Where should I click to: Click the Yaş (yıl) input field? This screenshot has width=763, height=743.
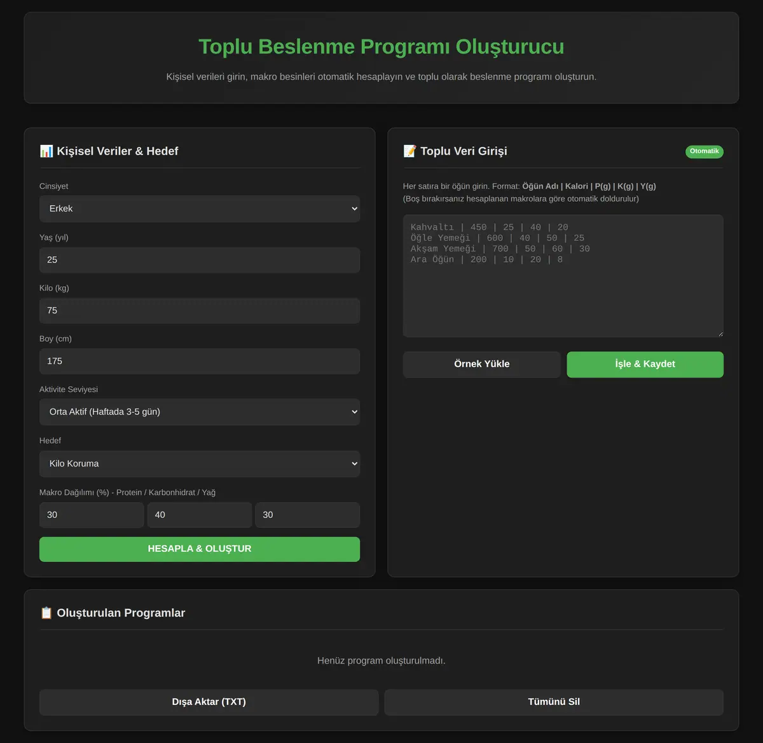pyautogui.click(x=200, y=259)
